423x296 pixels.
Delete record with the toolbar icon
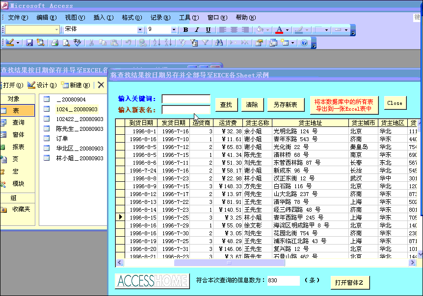[245, 43]
